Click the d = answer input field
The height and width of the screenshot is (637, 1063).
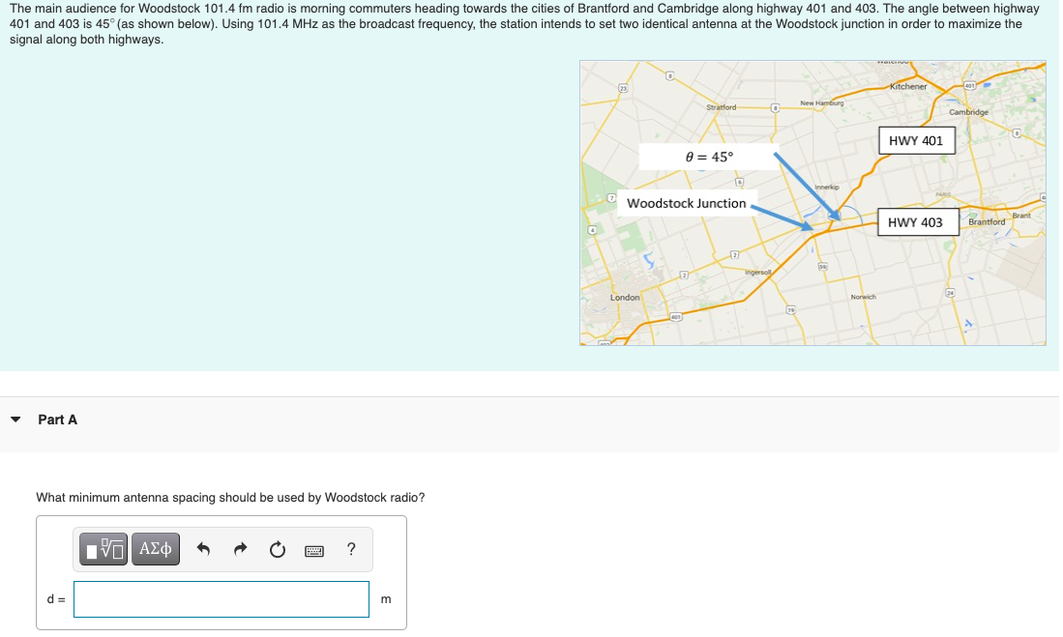(221, 599)
